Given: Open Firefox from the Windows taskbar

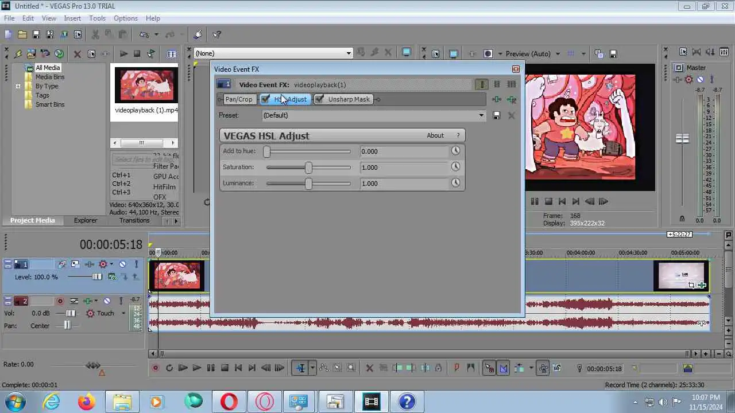Looking at the screenshot, I should (87, 402).
